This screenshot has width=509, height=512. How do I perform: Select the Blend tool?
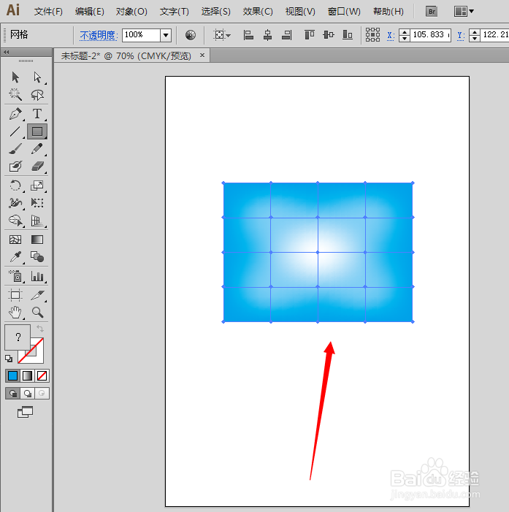[37, 257]
